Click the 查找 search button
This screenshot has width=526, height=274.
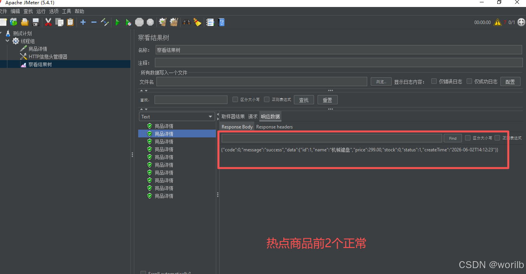click(304, 100)
